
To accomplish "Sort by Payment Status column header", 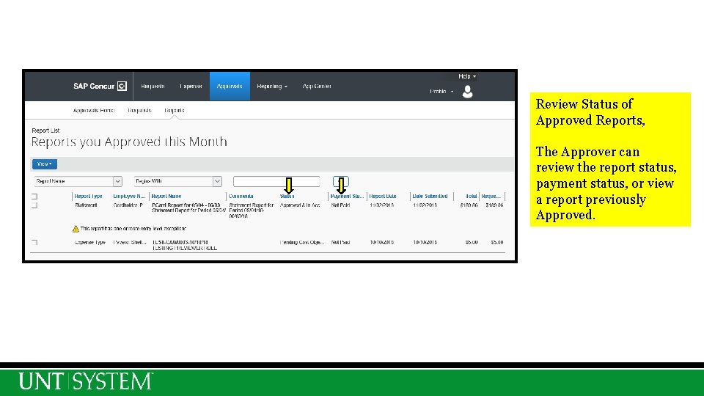I will pyautogui.click(x=347, y=197).
